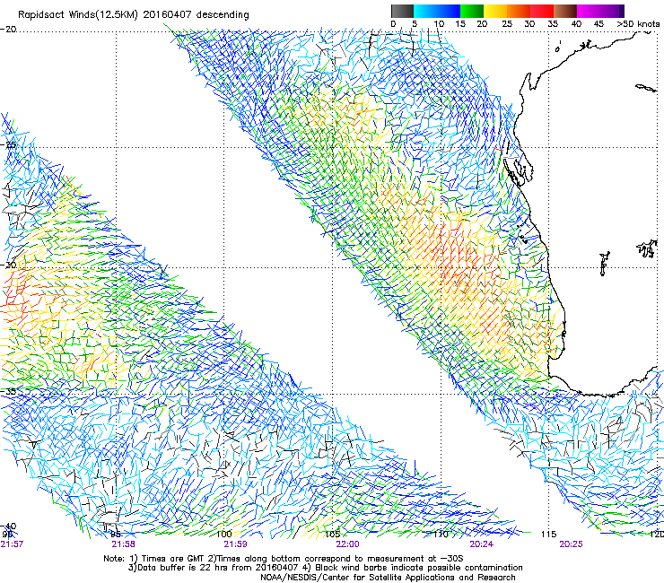664x583 pixels.
Task: Click the '105' longitude label
Action: click(332, 535)
